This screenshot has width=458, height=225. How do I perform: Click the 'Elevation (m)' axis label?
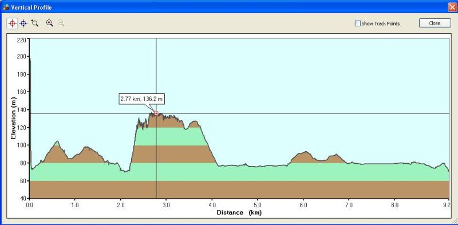click(13, 118)
